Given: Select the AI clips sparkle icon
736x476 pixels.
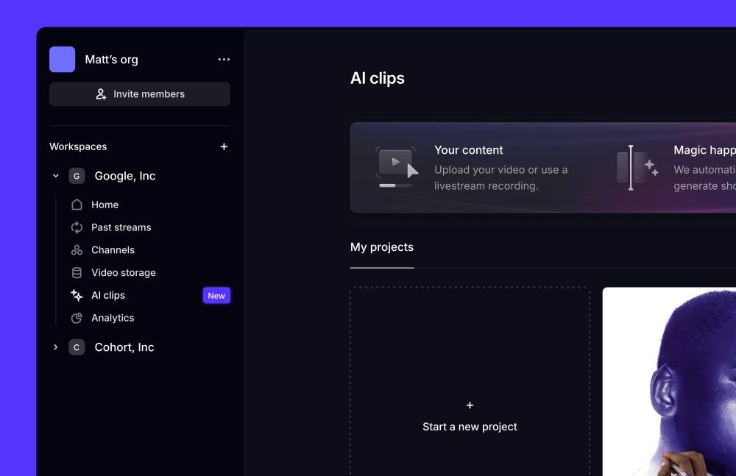Looking at the screenshot, I should point(77,295).
